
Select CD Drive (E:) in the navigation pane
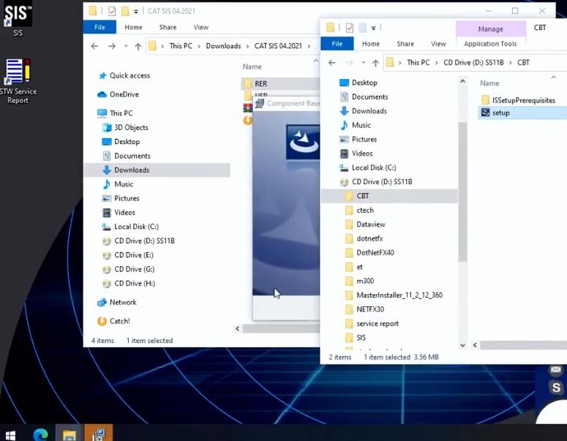tap(133, 255)
